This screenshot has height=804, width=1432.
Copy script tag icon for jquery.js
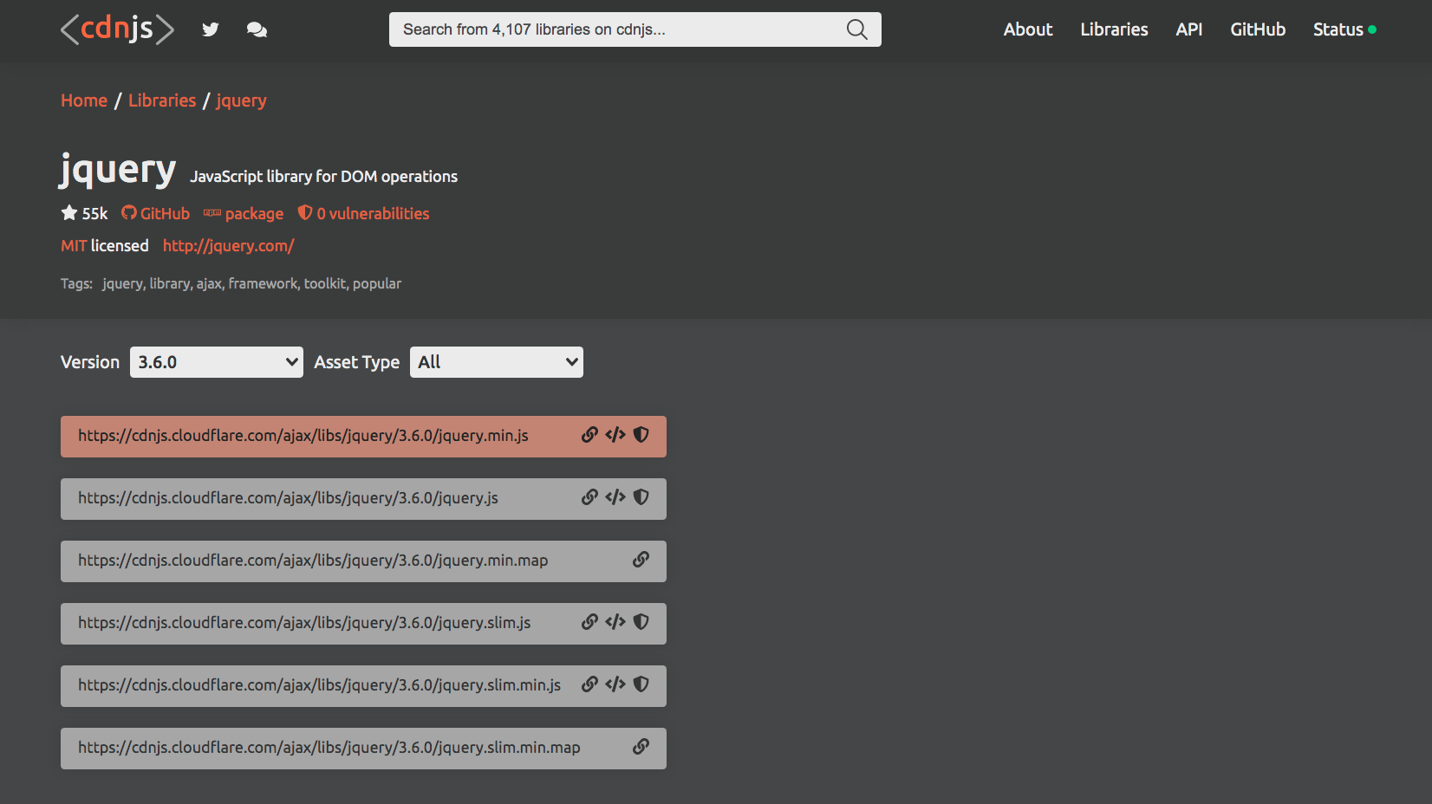(615, 497)
